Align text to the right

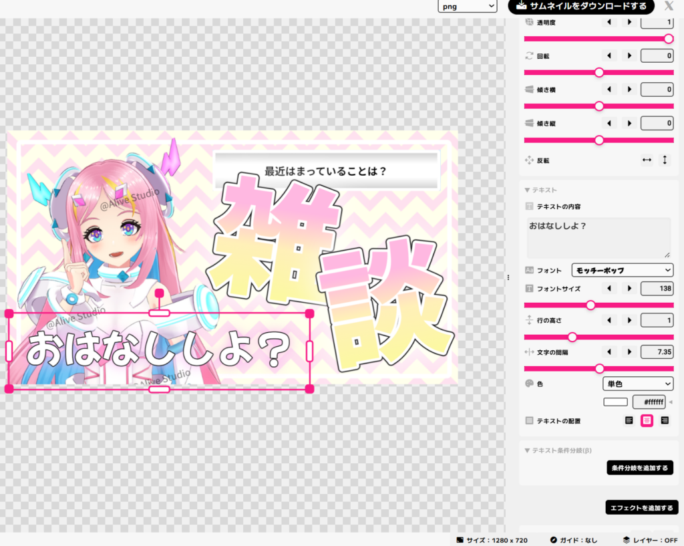point(665,421)
